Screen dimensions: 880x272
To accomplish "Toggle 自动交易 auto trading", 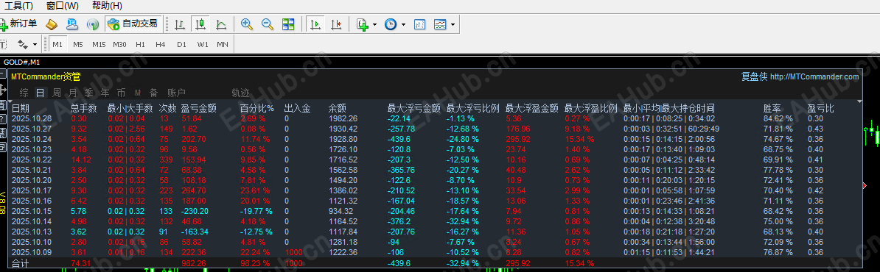I will click(133, 24).
